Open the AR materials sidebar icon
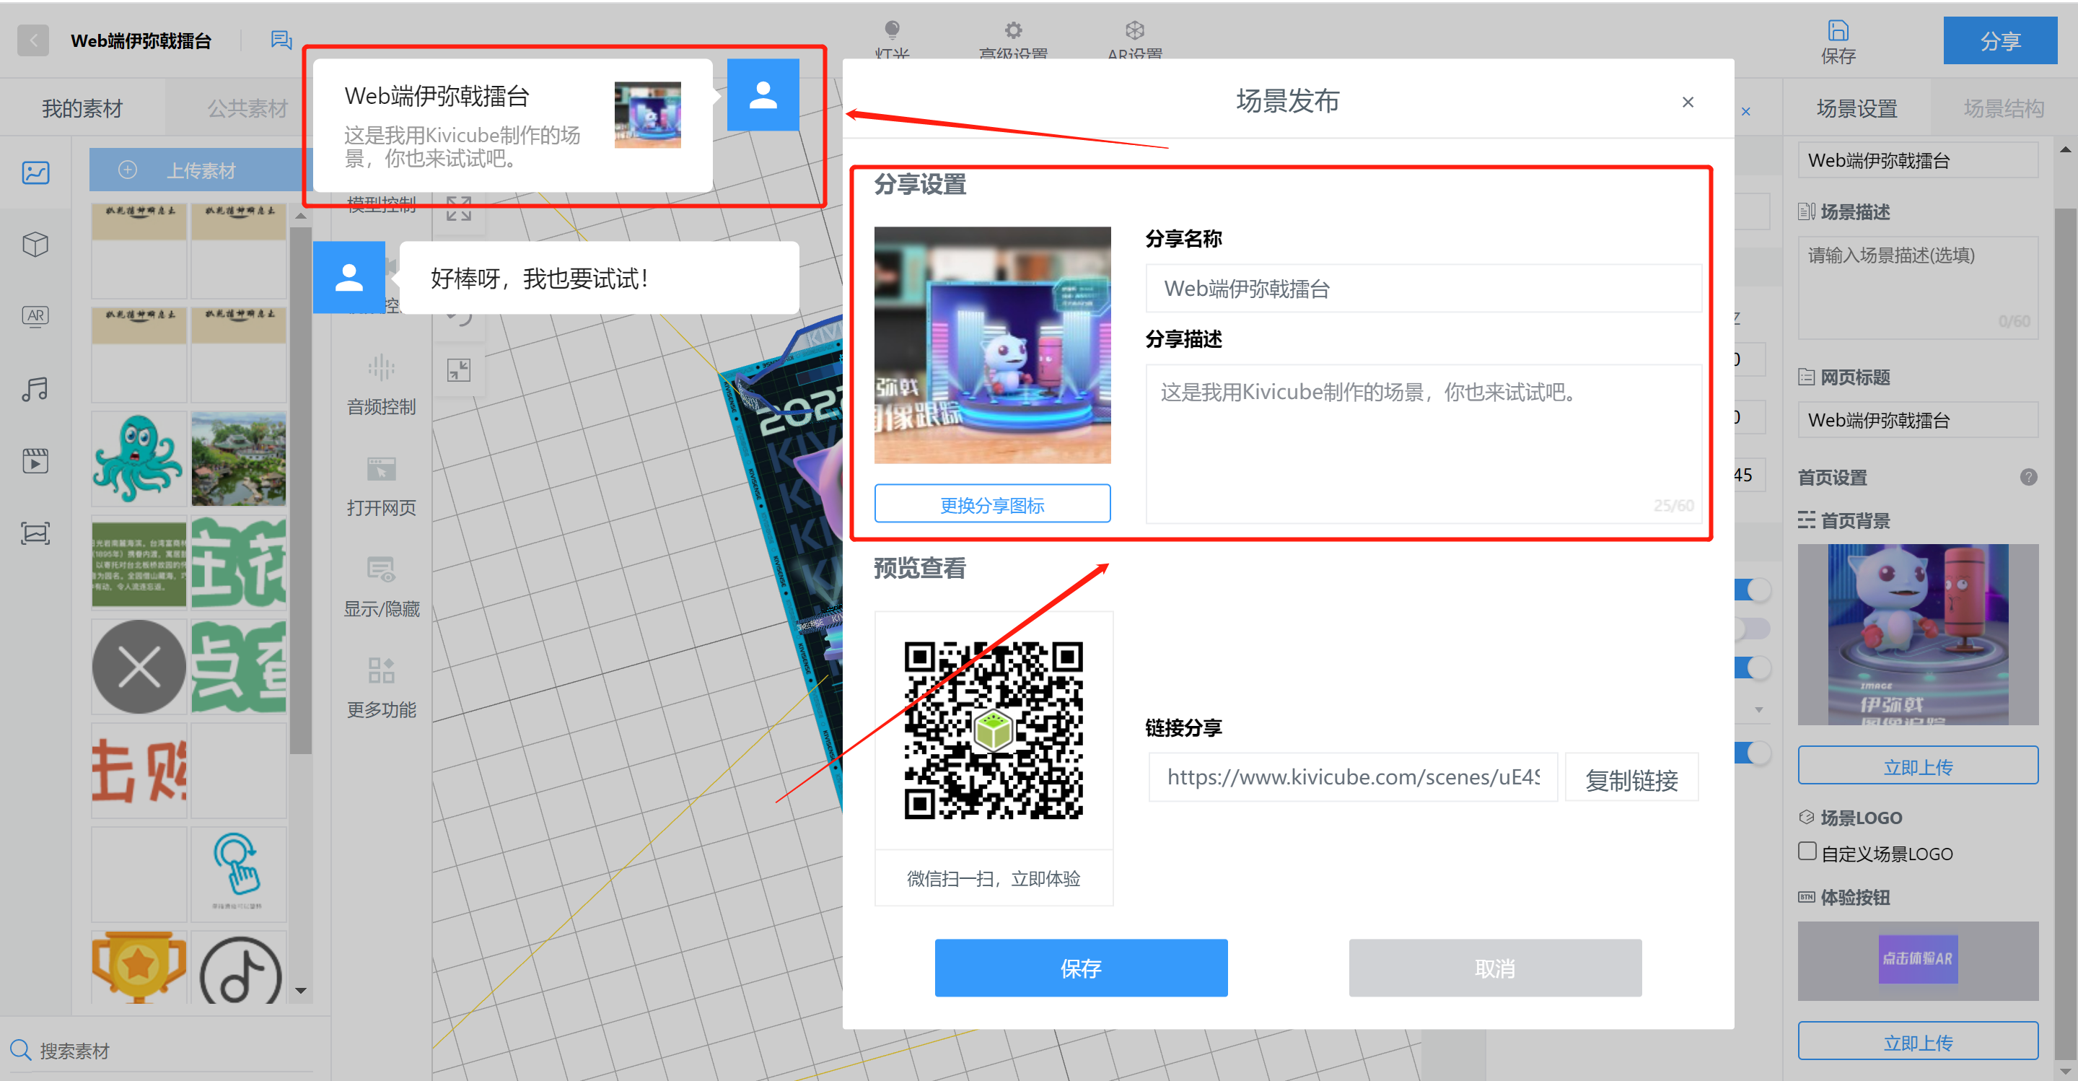 [35, 315]
